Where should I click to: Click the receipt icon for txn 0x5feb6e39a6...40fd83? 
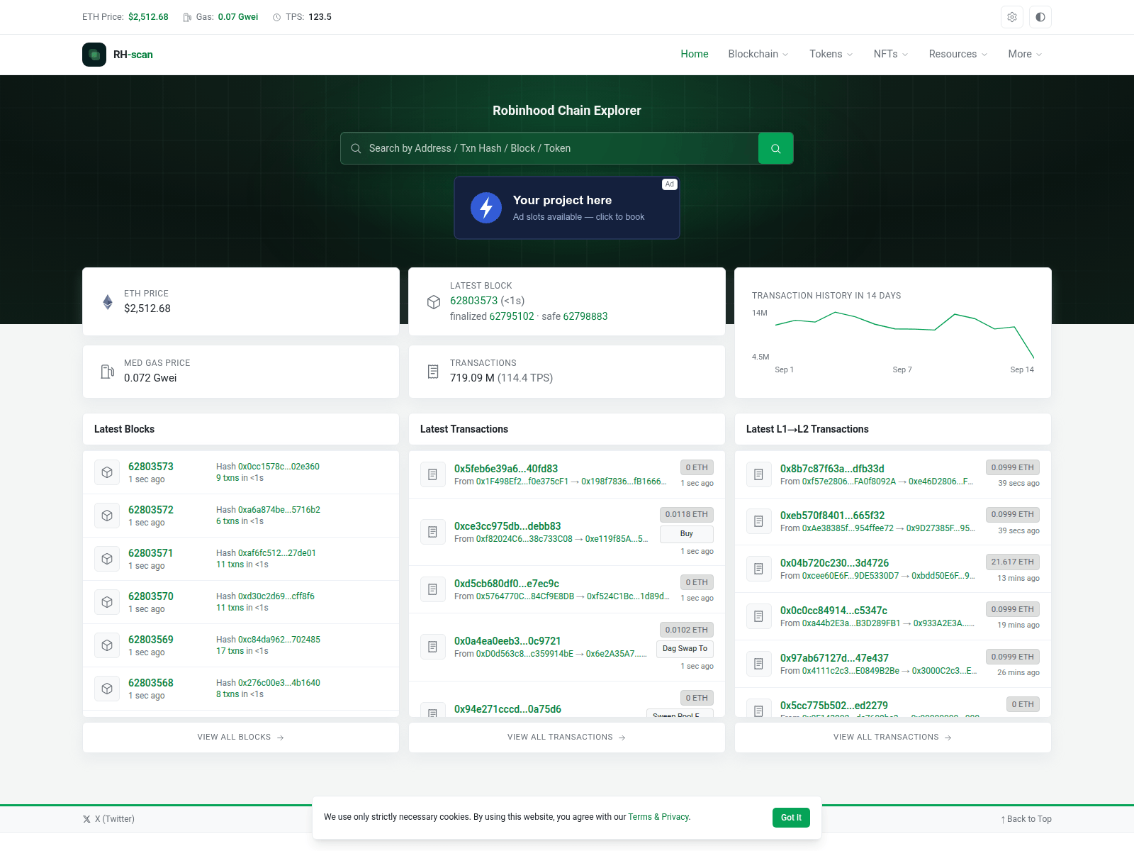pos(432,474)
